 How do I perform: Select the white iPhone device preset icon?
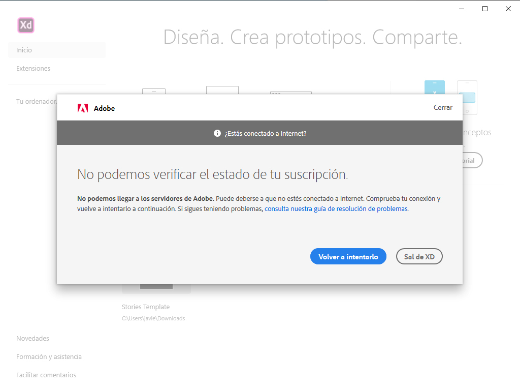coord(467,97)
